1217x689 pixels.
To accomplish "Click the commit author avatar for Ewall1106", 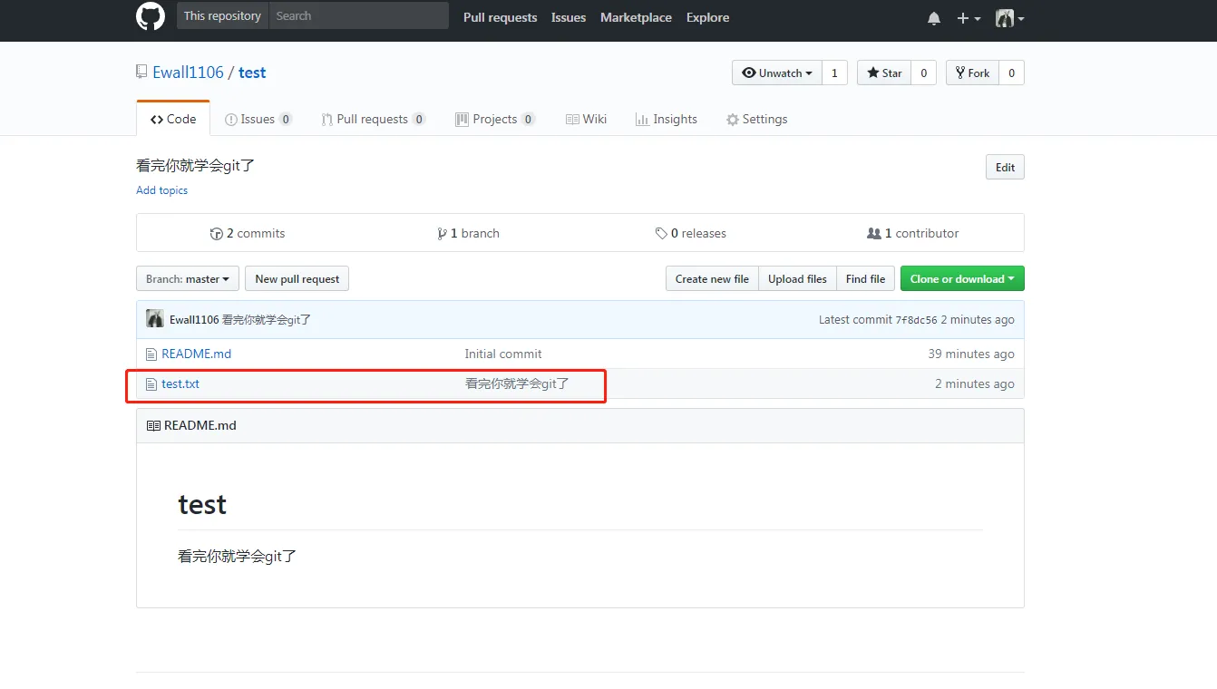I will (x=155, y=319).
